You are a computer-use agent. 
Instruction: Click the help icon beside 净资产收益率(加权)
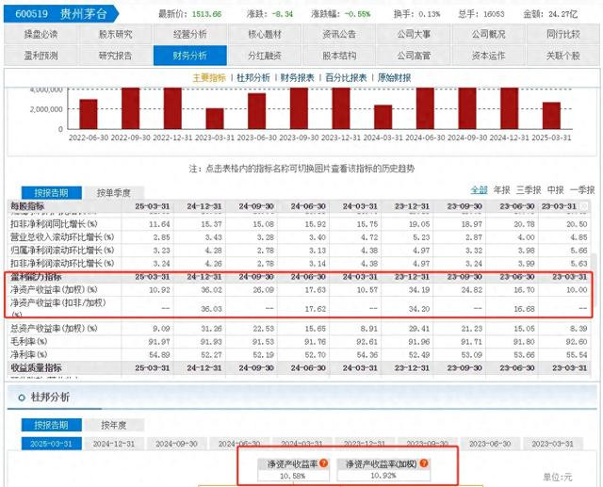(424, 463)
